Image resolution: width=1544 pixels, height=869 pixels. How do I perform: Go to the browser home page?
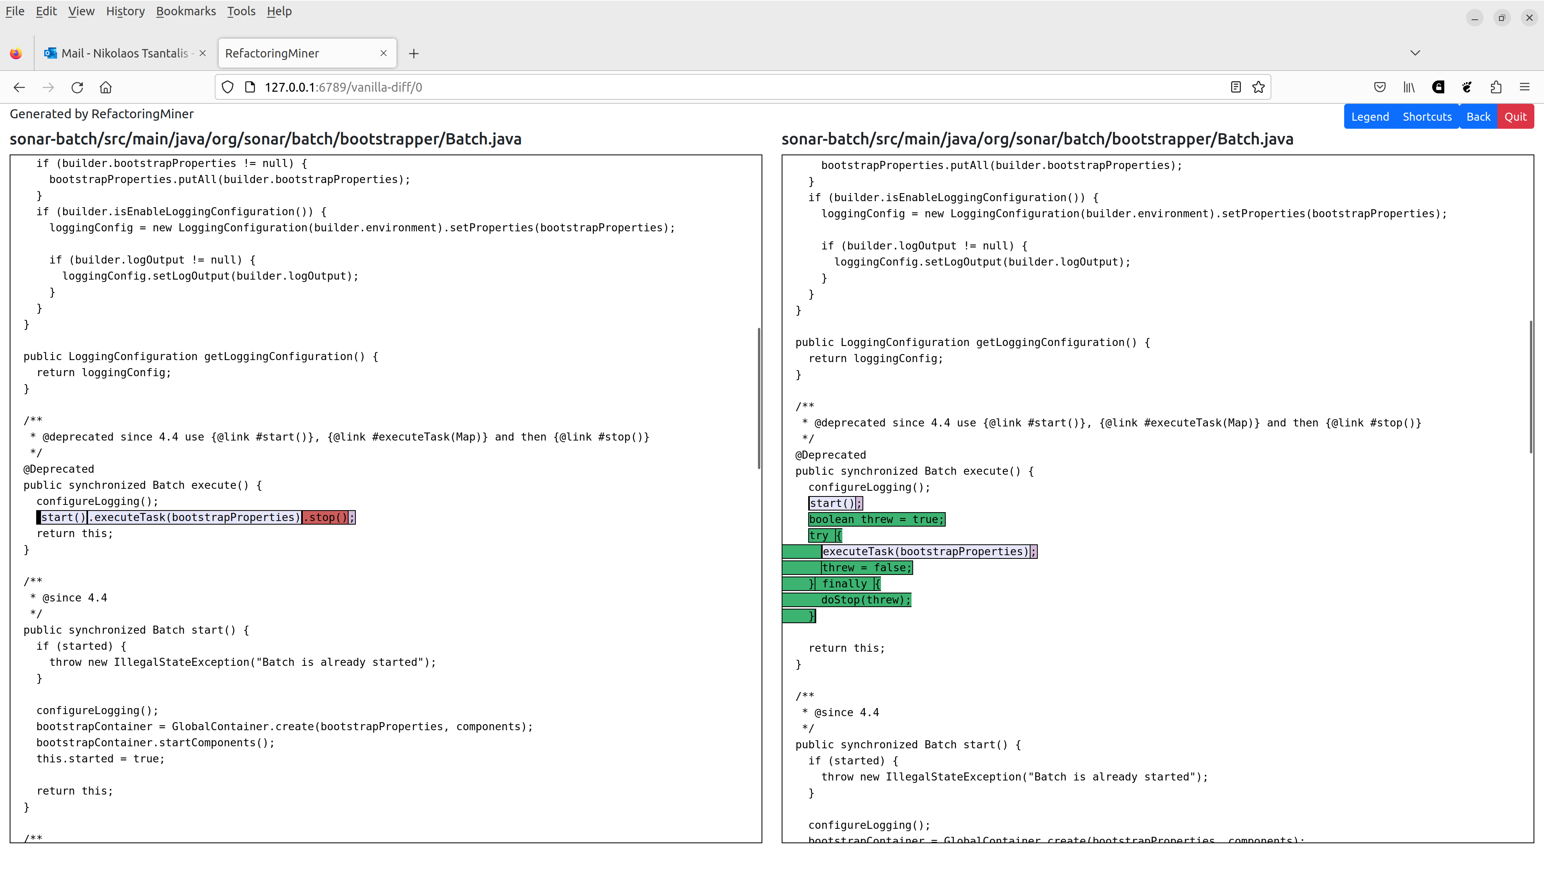[106, 87]
